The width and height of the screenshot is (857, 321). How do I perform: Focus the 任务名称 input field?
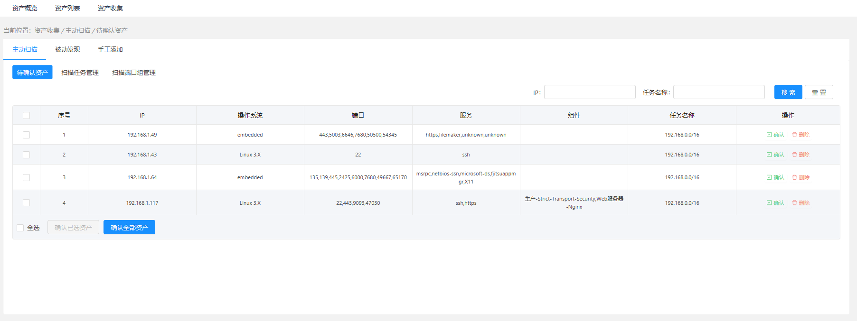click(719, 92)
